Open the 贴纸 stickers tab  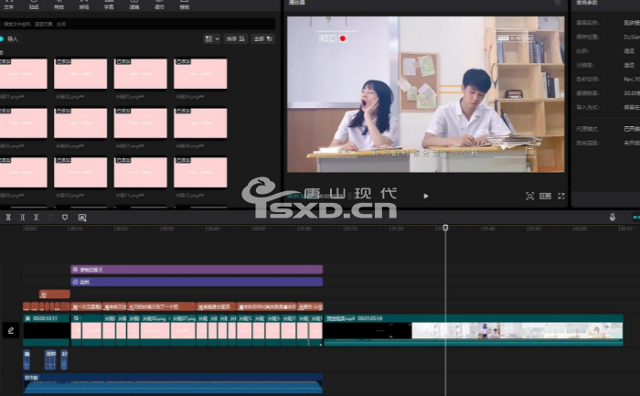click(x=34, y=5)
